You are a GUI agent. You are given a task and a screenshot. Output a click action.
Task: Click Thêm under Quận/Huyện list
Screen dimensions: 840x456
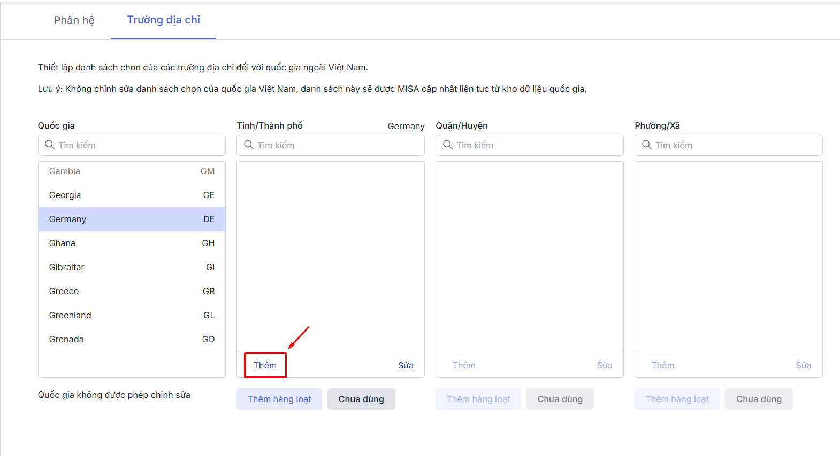coord(464,365)
